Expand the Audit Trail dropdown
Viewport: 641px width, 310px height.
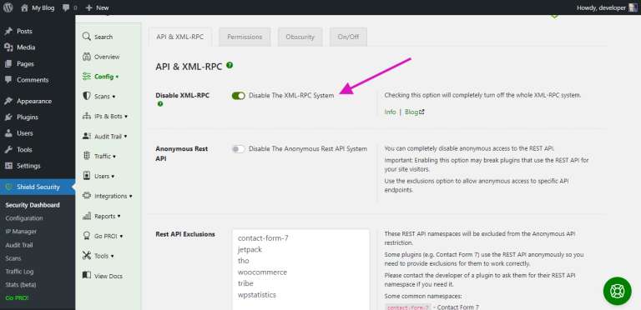tap(125, 137)
